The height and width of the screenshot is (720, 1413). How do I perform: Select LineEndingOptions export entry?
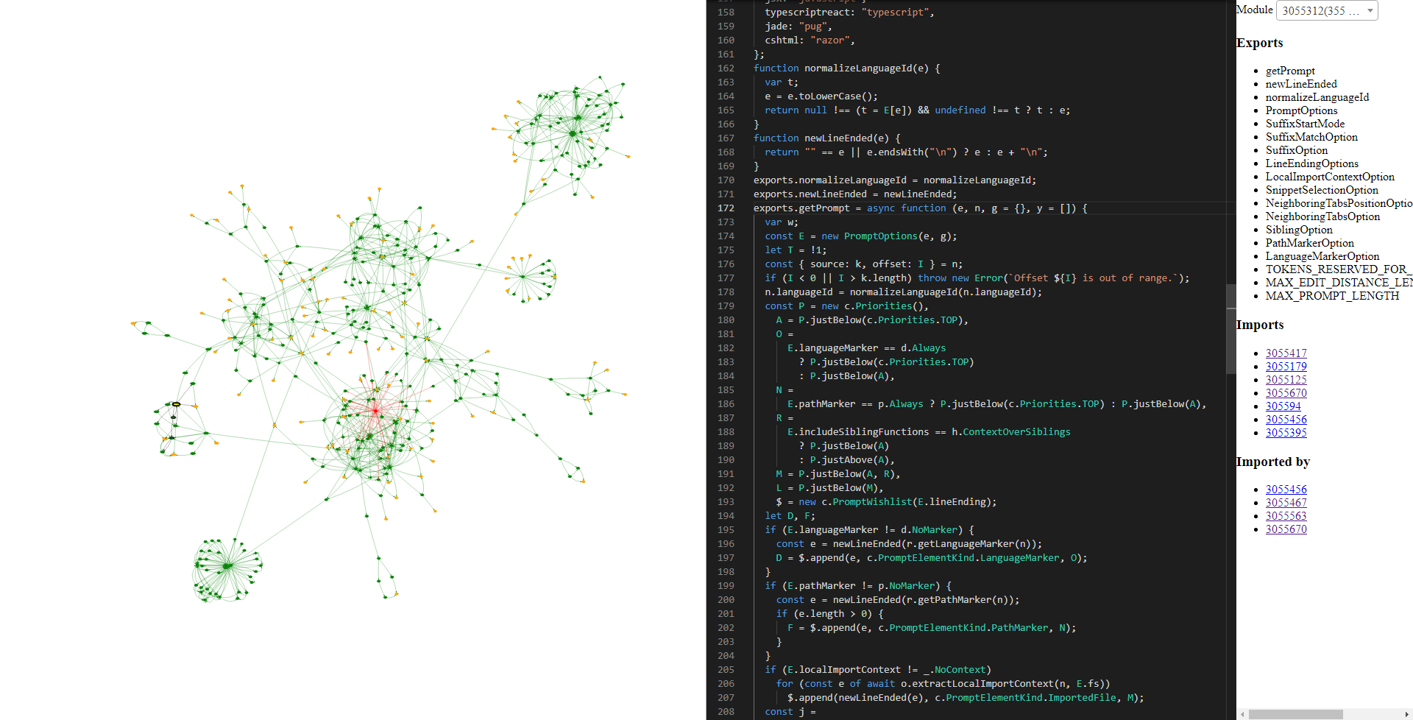click(1312, 163)
